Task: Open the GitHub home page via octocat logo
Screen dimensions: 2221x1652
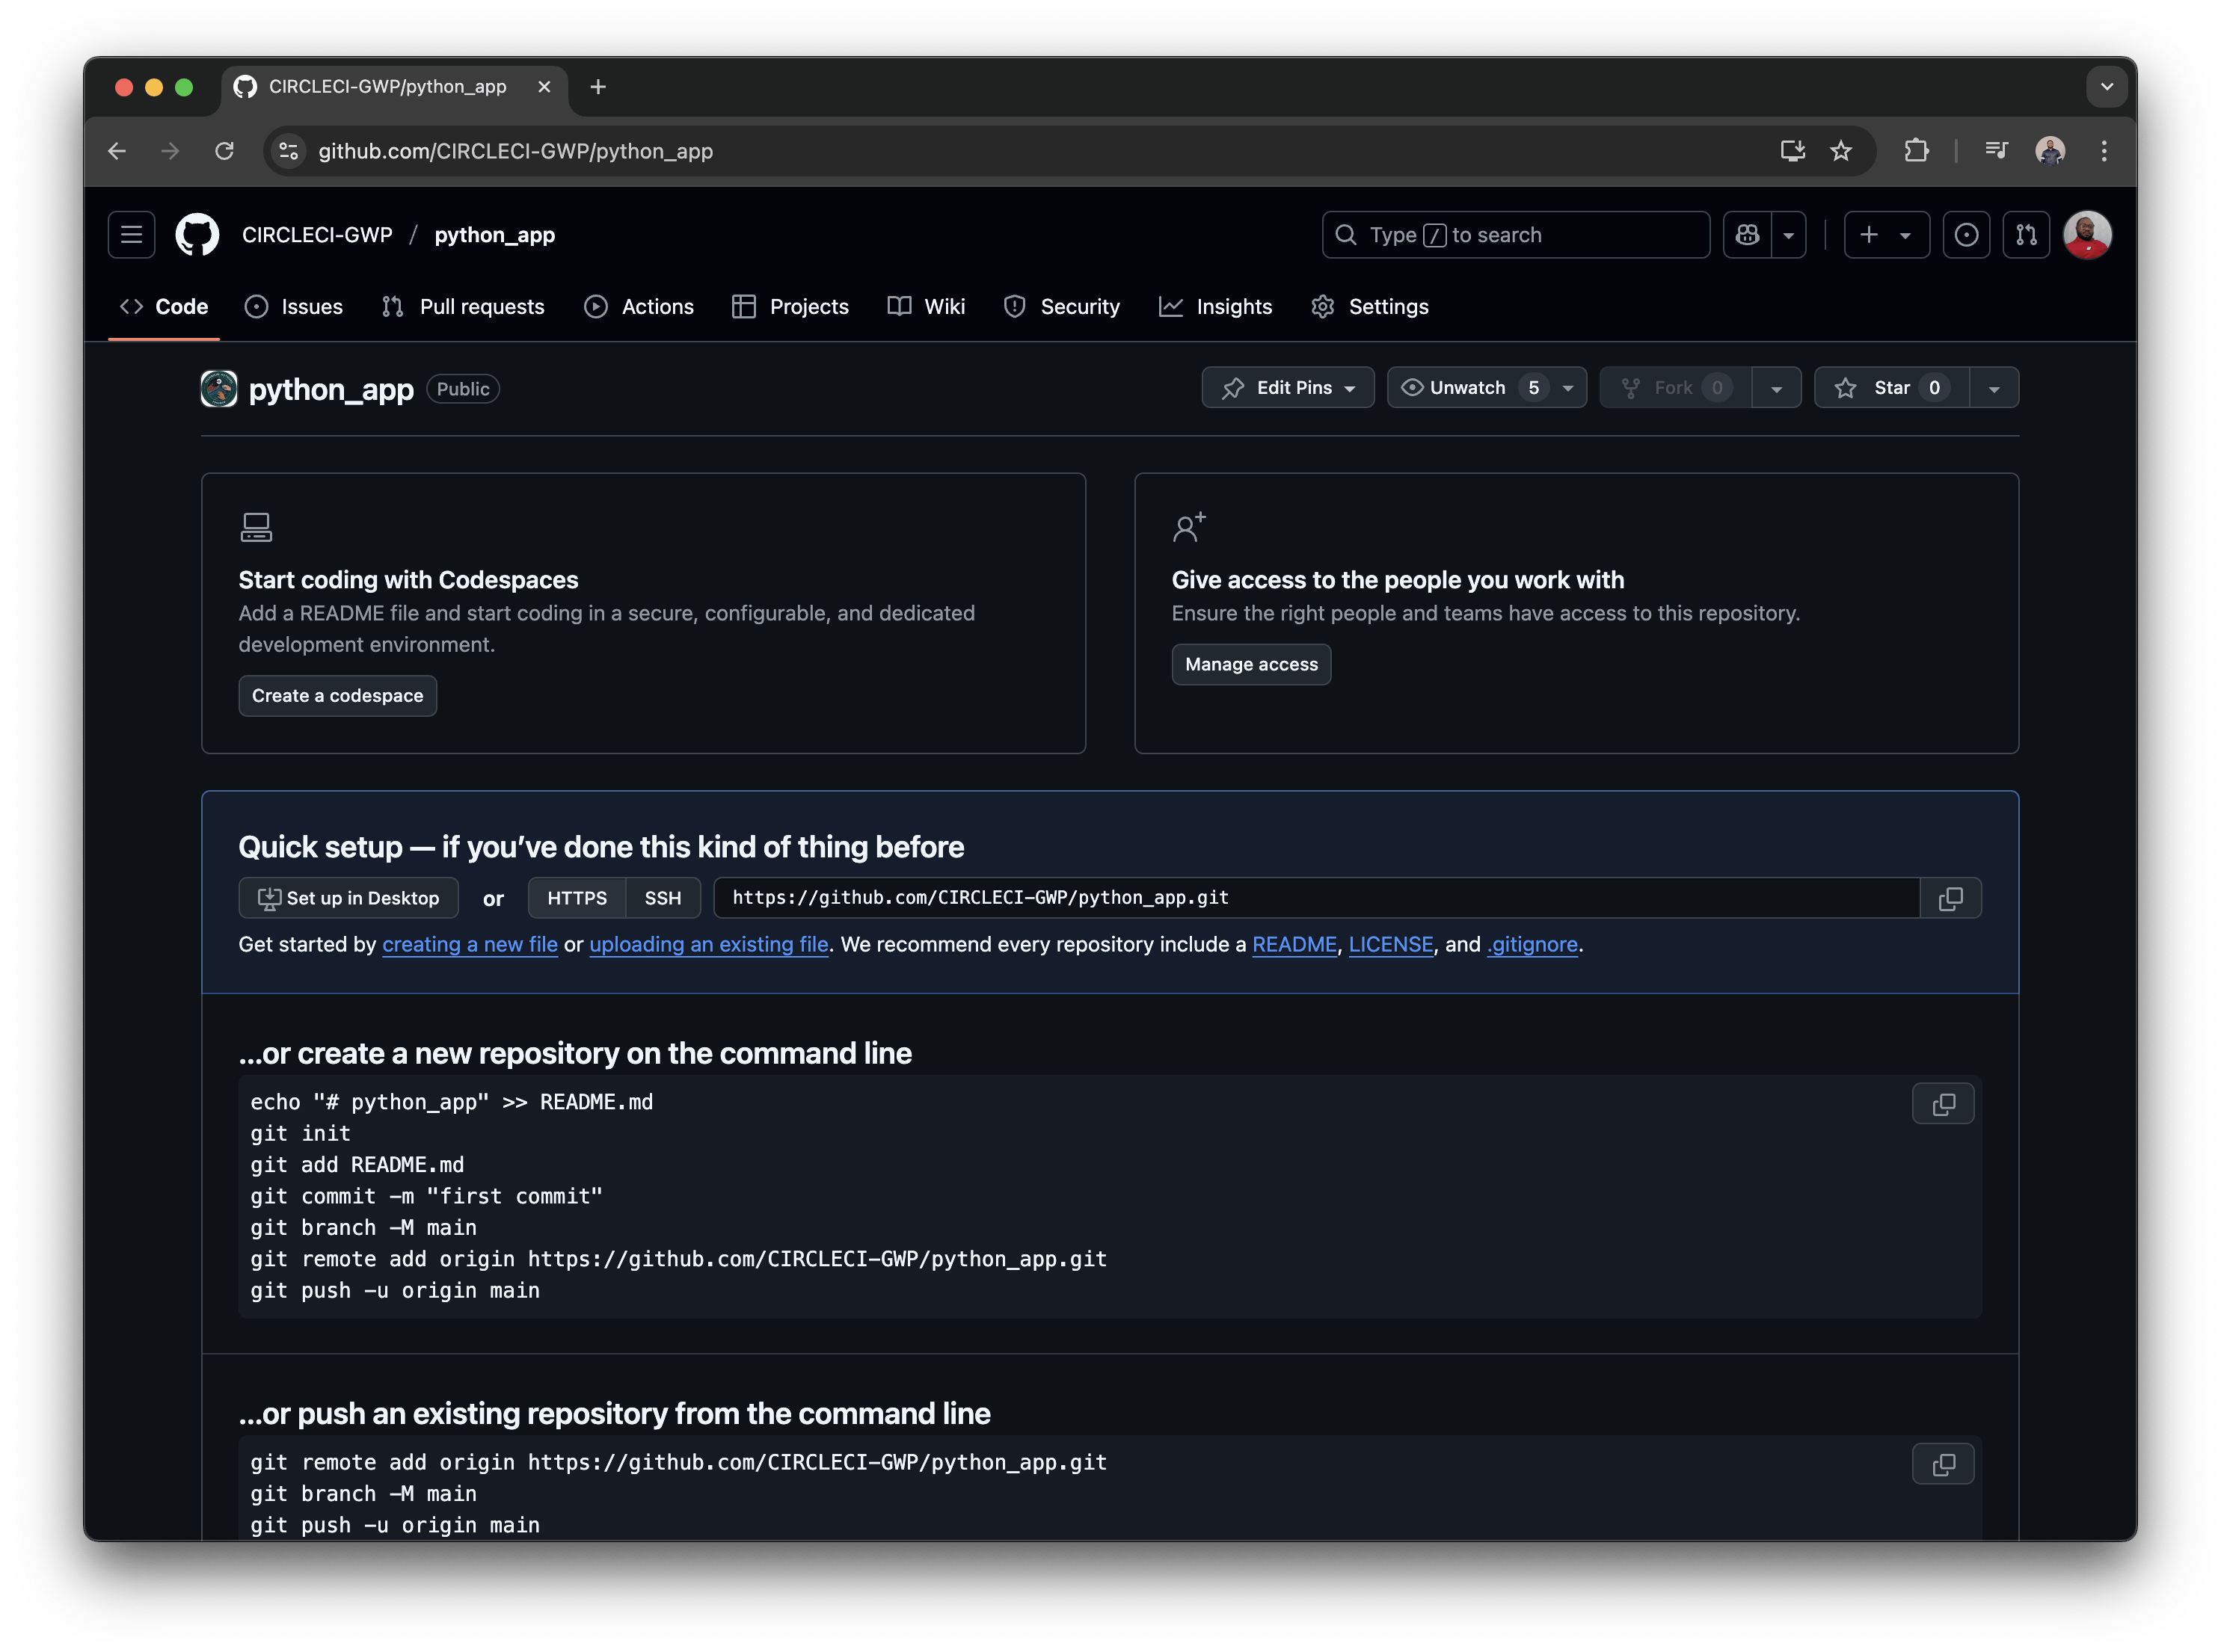Action: [x=196, y=234]
